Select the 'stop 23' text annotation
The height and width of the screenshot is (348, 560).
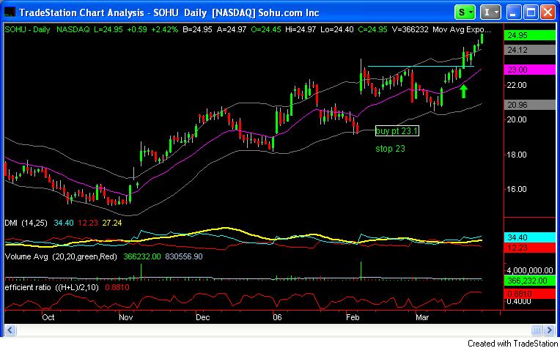click(390, 149)
